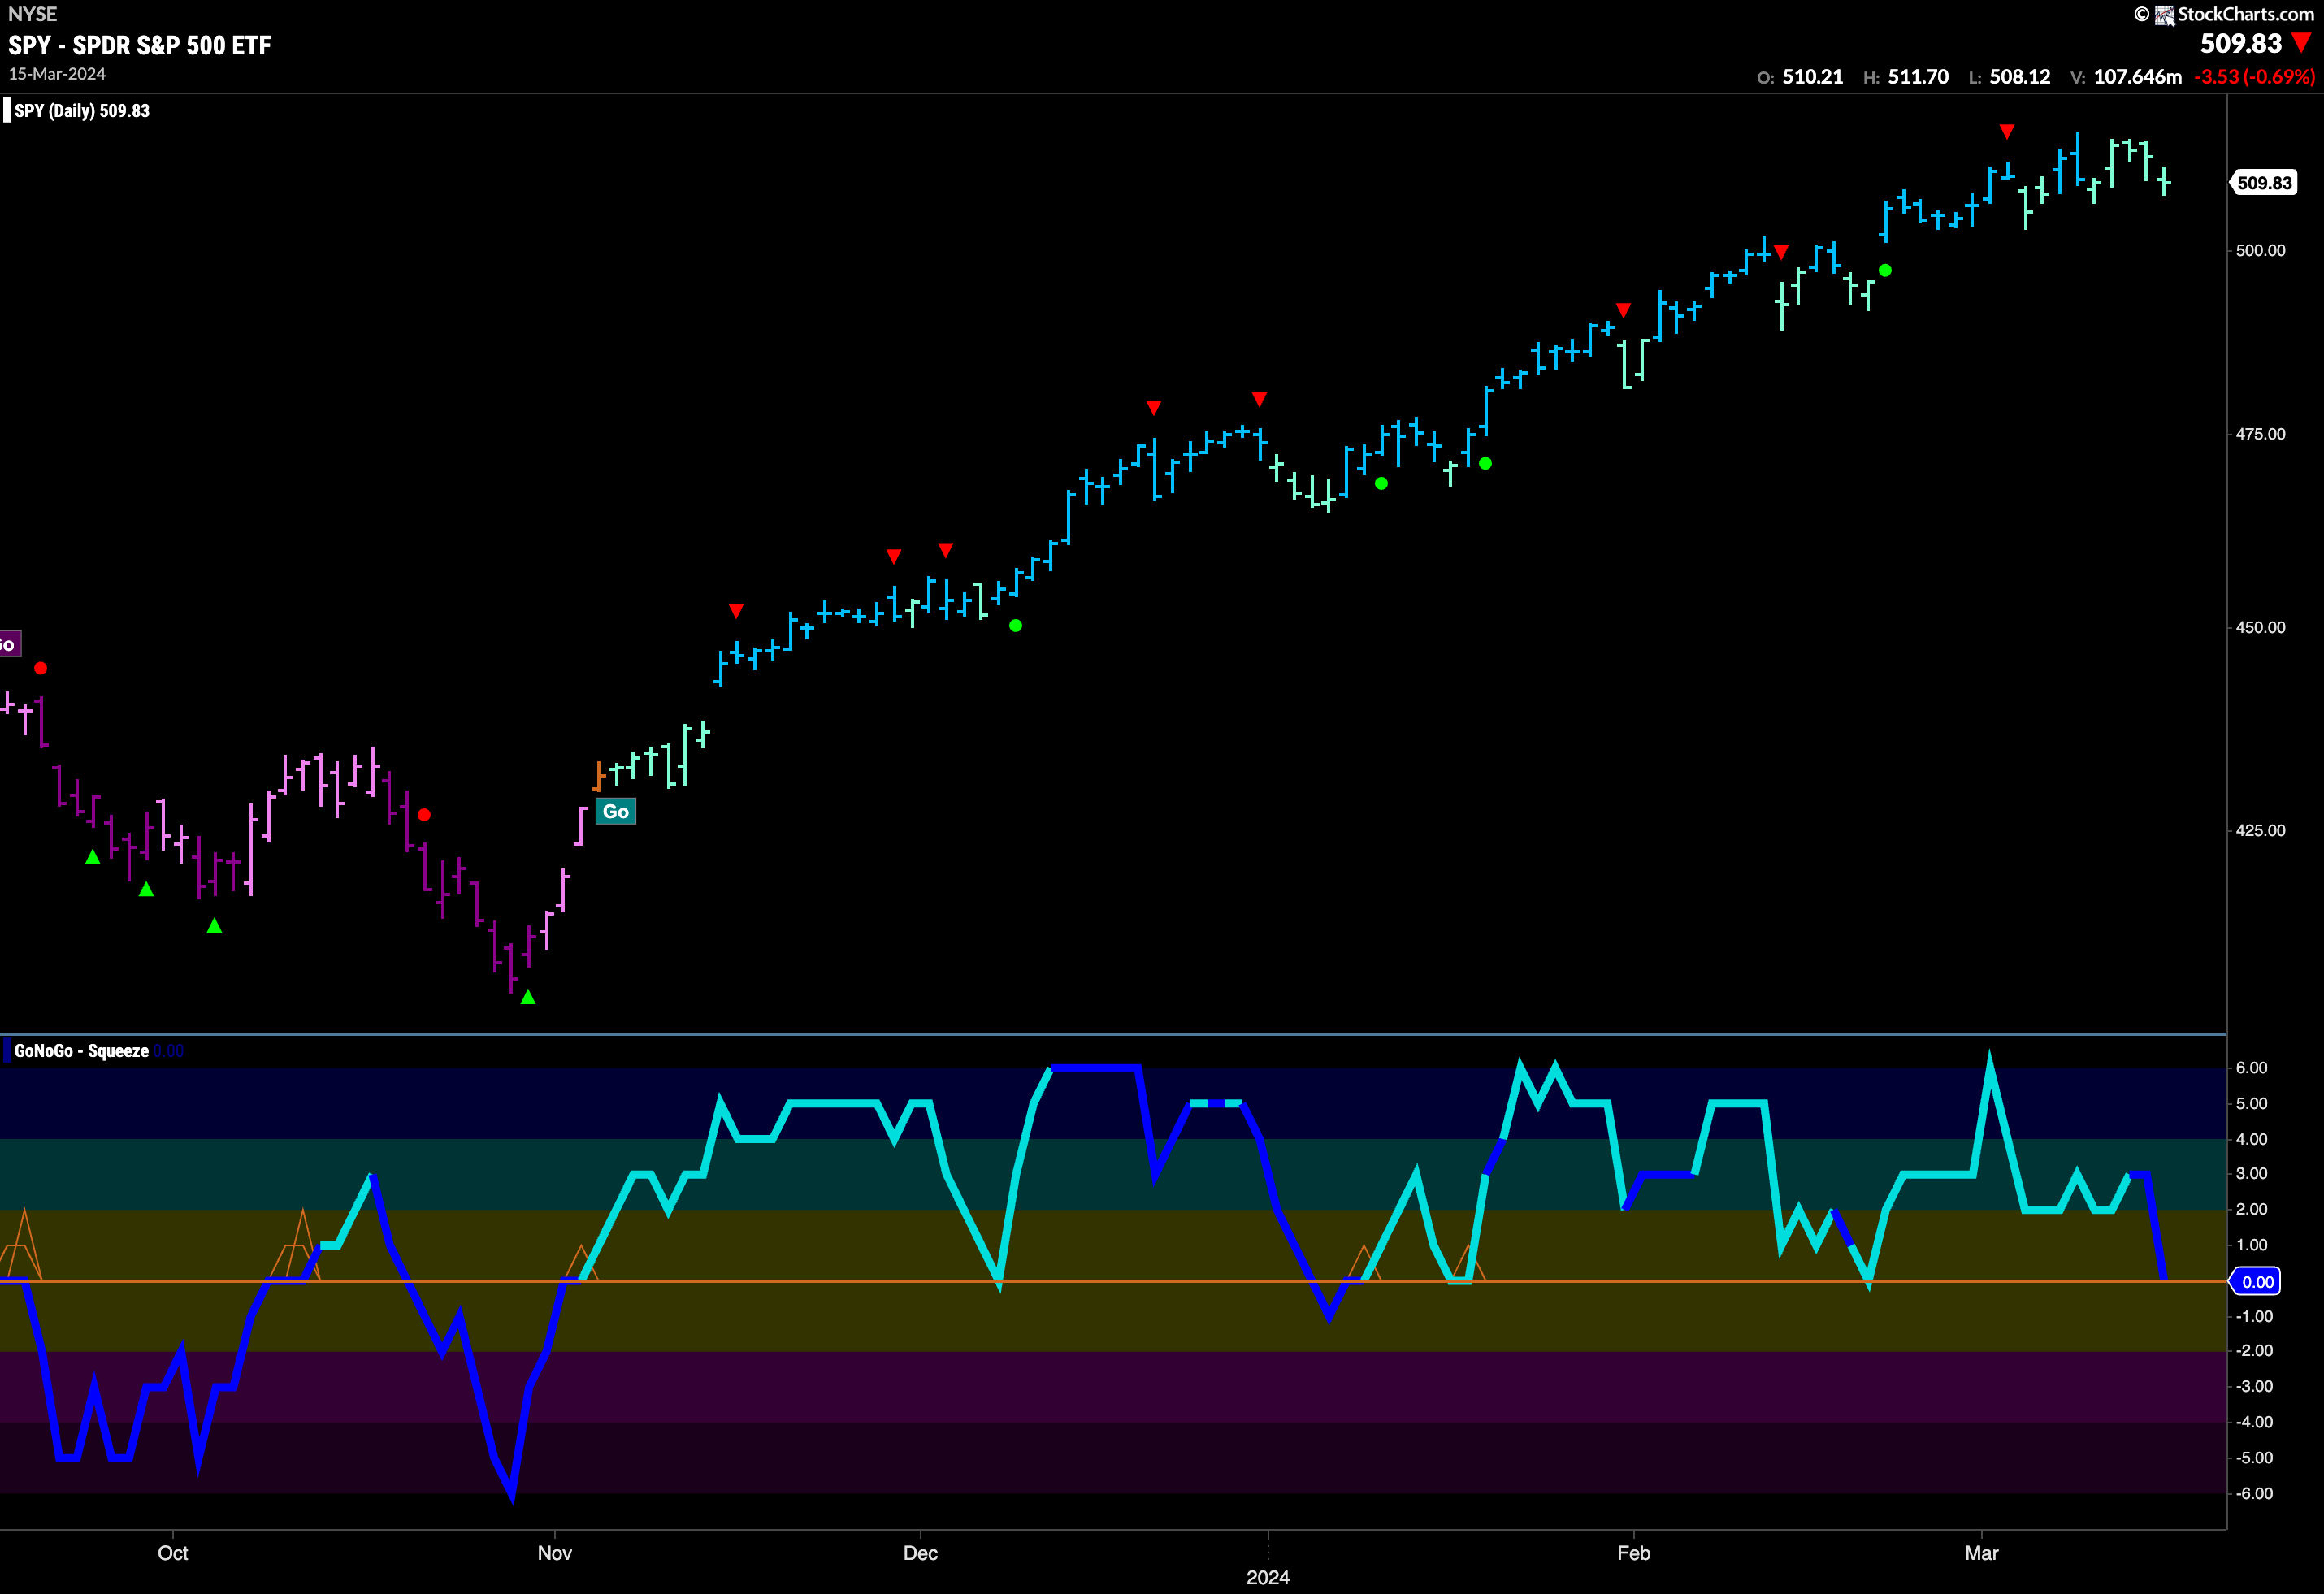The height and width of the screenshot is (1594, 2324).
Task: Click the Nov label on time axis
Action: coord(554,1553)
